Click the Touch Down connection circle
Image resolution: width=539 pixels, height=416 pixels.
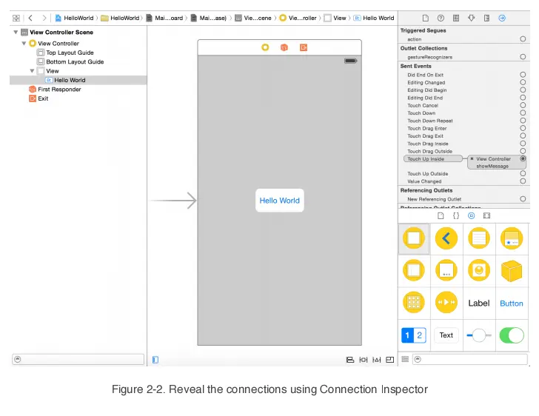click(523, 113)
